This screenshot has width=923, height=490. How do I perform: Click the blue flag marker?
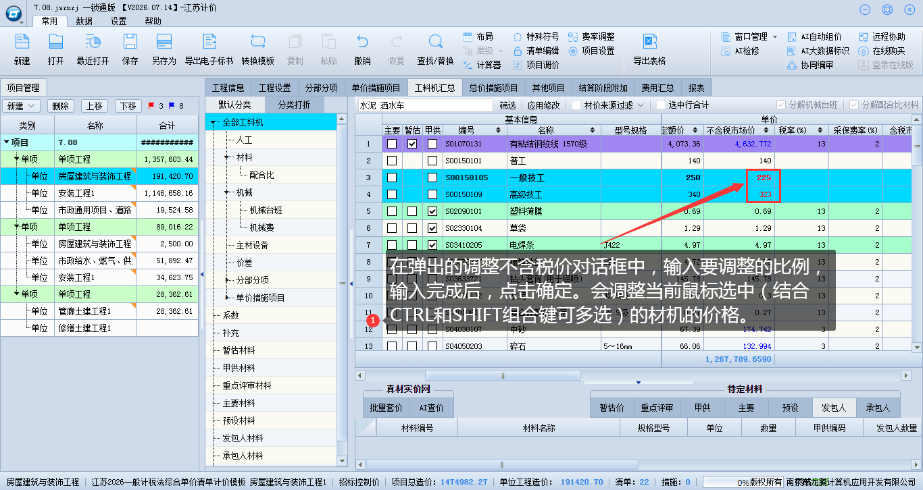(172, 106)
